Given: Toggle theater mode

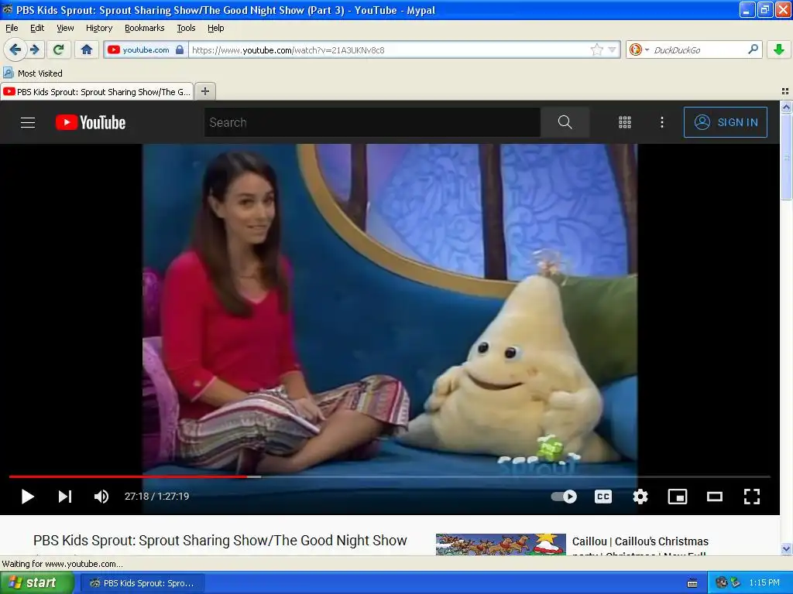Looking at the screenshot, I should pyautogui.click(x=714, y=497).
